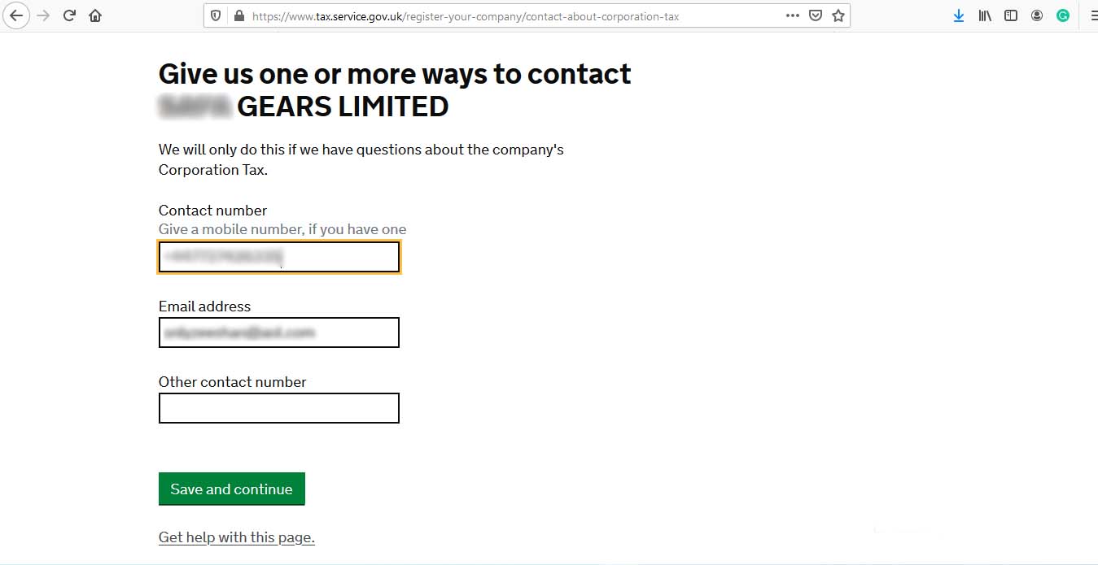This screenshot has width=1098, height=565.
Task: Reload the current page
Action: (x=69, y=15)
